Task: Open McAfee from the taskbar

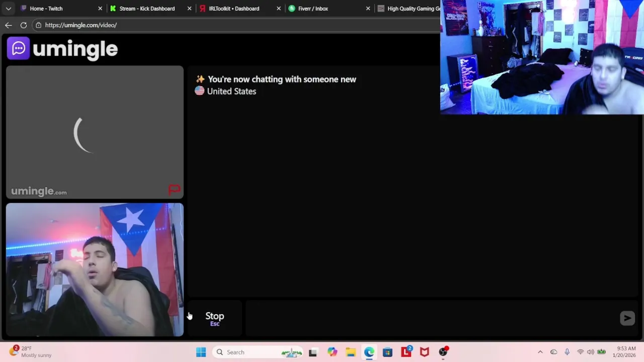Action: click(425, 352)
